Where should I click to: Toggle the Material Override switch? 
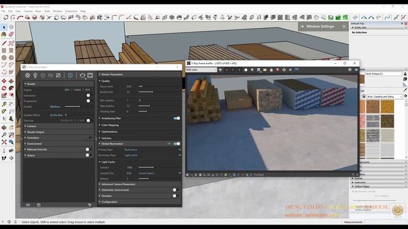pos(88,149)
